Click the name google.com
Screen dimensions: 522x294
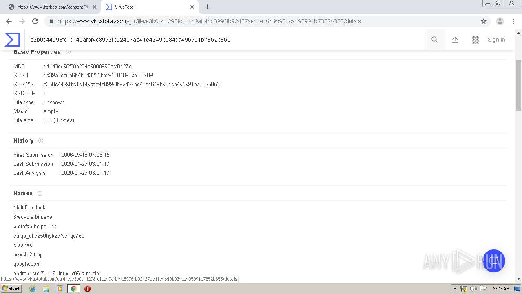pyautogui.click(x=27, y=264)
